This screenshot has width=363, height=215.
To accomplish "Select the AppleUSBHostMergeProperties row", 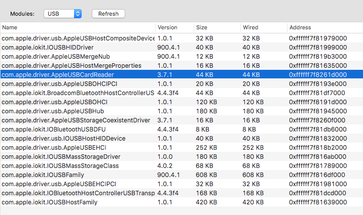I will [181, 66].
